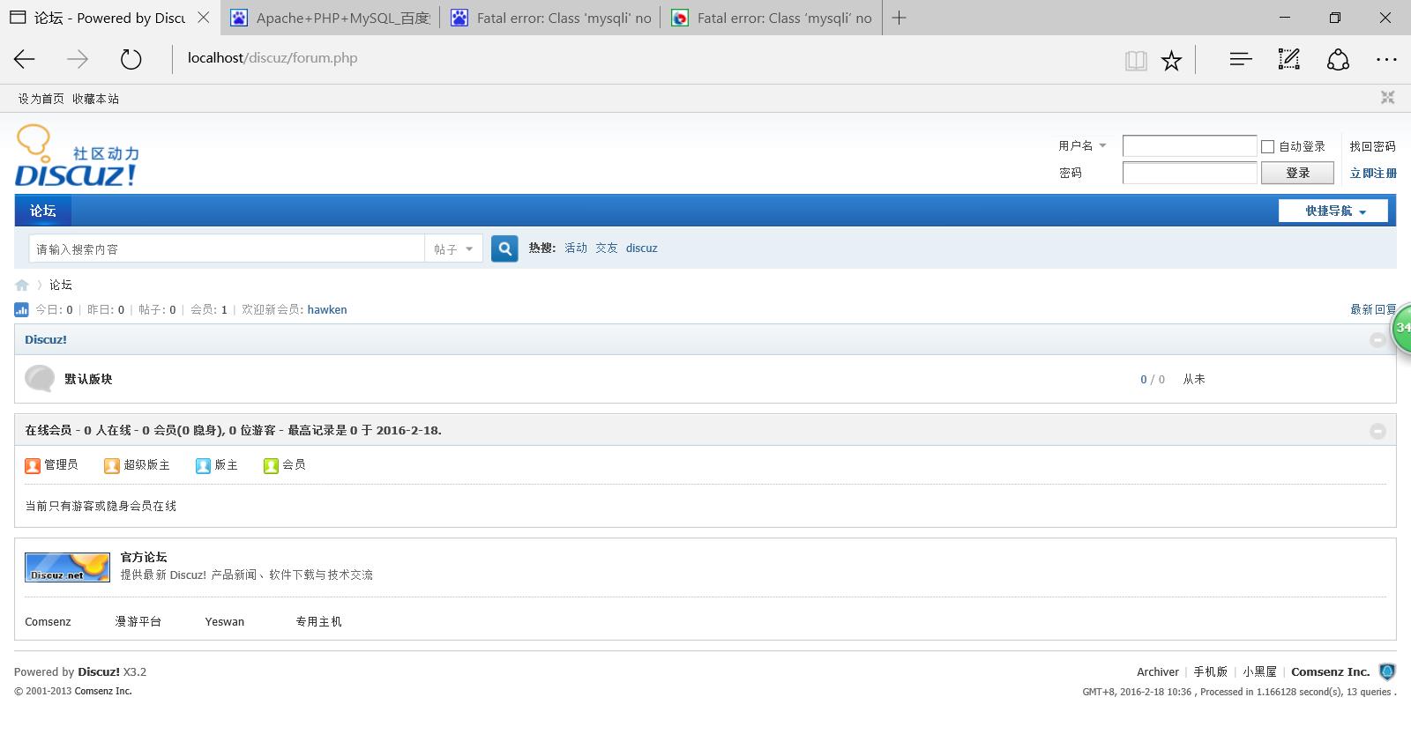Image resolution: width=1411 pixels, height=749 pixels.
Task: Enable the 自动登录 checkbox
Action: pos(1267,146)
